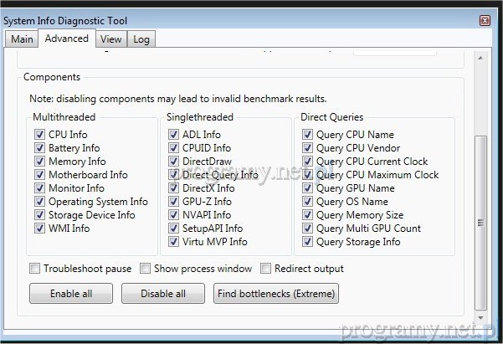The width and height of the screenshot is (503, 344).
Task: Uncheck the CPU Info checkbox
Action: tap(40, 135)
